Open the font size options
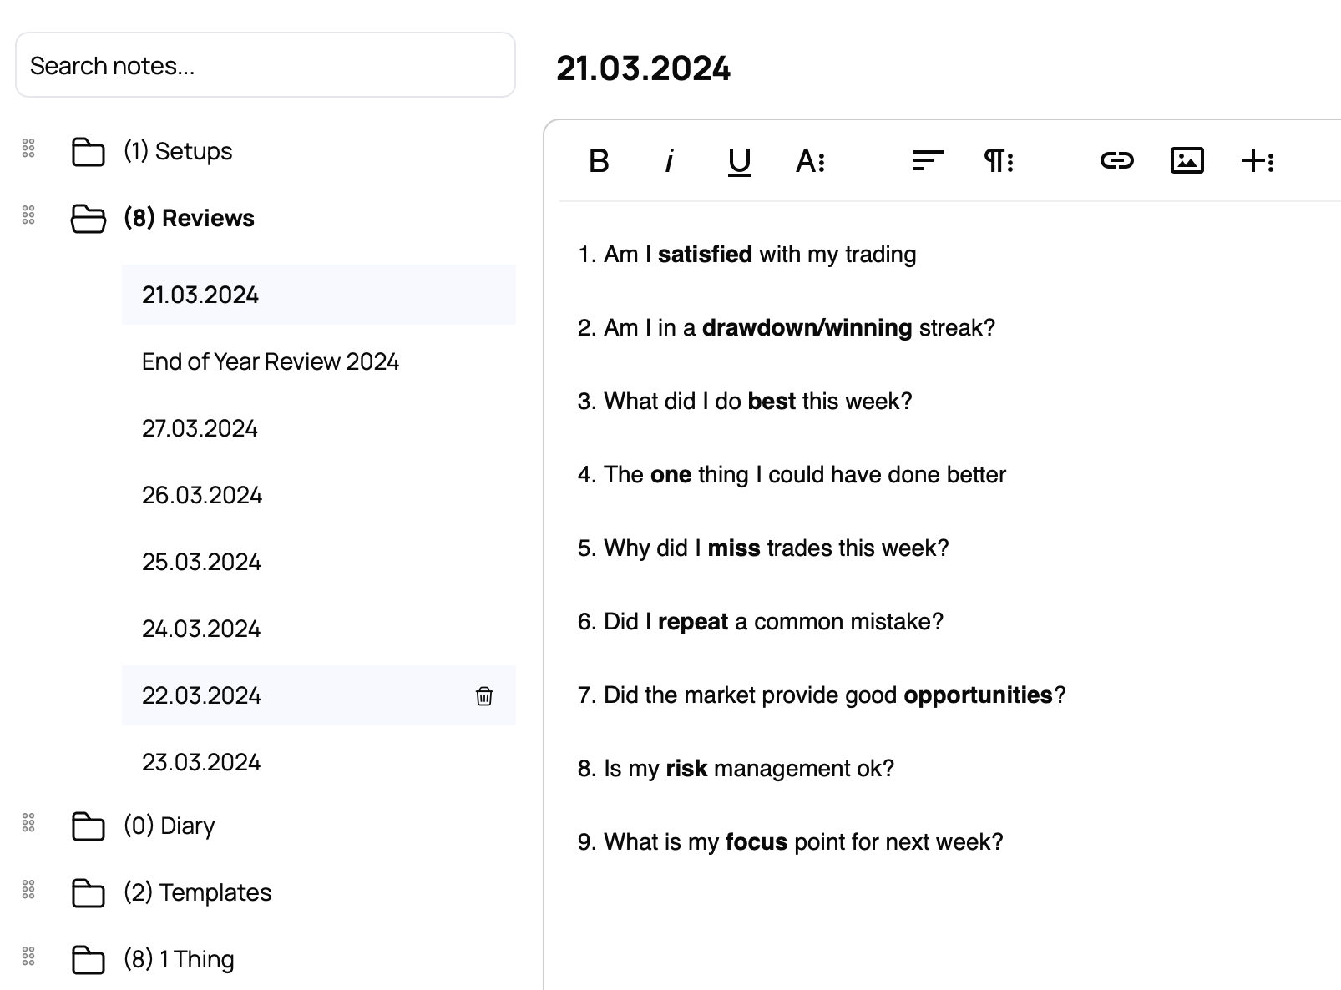1341x990 pixels. (811, 160)
